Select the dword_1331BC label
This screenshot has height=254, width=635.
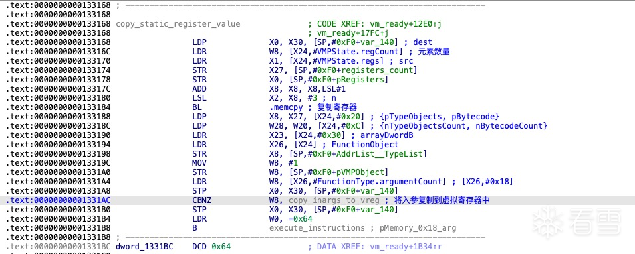point(144,246)
